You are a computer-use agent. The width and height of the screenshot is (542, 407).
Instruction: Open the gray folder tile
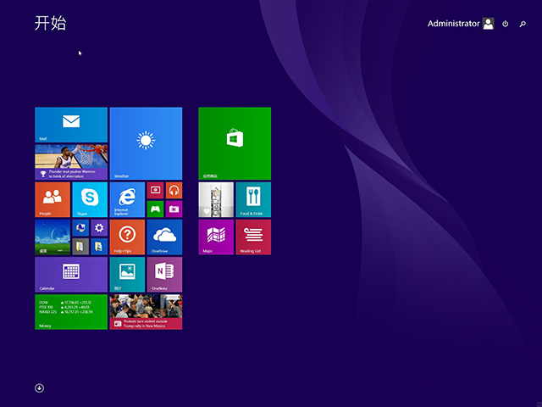[x=80, y=247]
